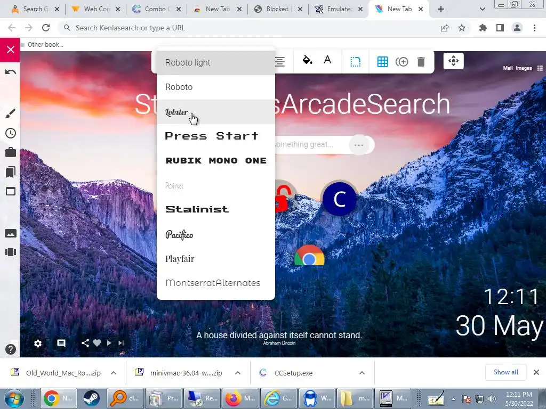Delete element with the trash icon
This screenshot has width=546, height=409.
tap(421, 62)
